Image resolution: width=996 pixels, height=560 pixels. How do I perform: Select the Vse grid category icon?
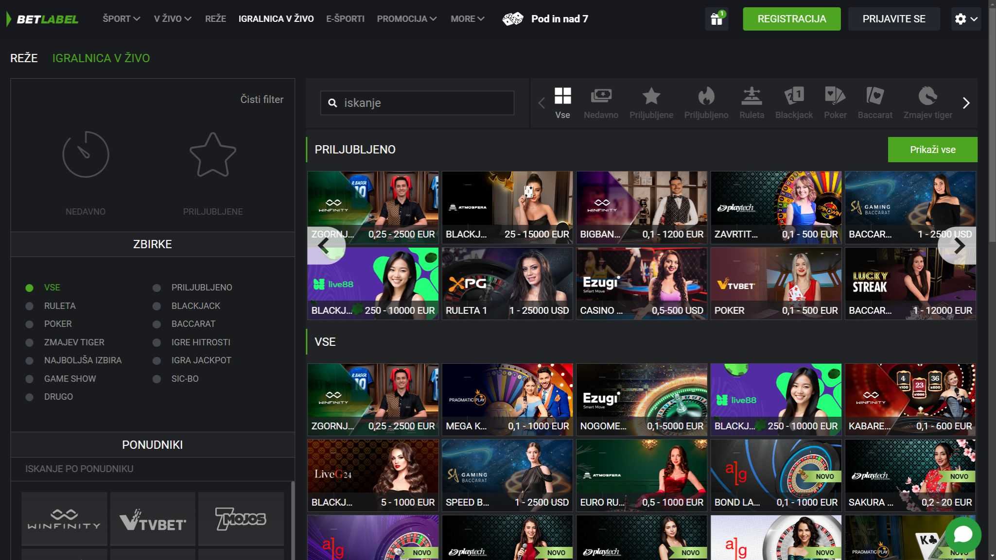click(x=562, y=103)
